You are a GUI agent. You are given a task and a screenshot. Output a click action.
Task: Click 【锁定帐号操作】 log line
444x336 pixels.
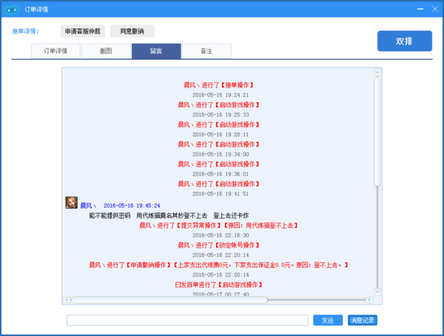pyautogui.click(x=219, y=245)
